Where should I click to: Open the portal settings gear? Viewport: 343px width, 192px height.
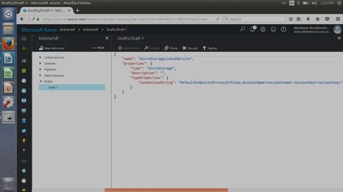tap(263, 29)
